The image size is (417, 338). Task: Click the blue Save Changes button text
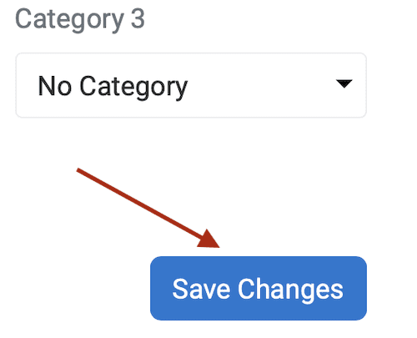258,290
